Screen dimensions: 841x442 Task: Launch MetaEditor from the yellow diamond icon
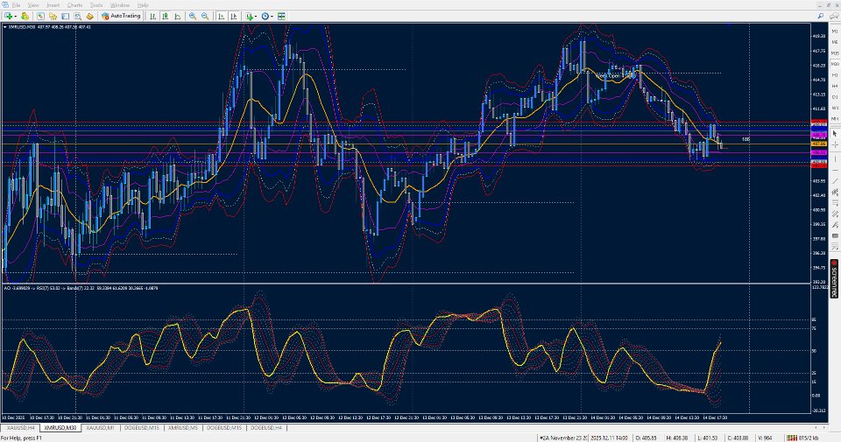89,16
